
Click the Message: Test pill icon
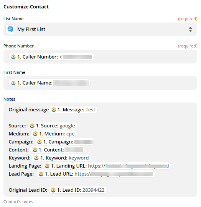[54, 109]
